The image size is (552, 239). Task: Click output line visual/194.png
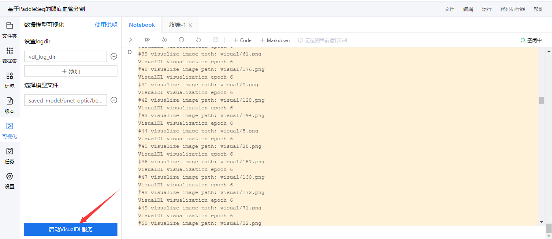pos(201,115)
